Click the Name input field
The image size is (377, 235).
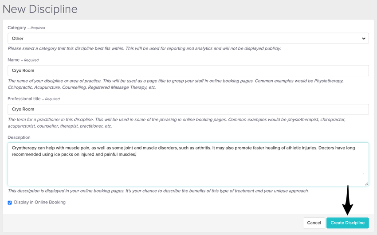[x=188, y=70]
